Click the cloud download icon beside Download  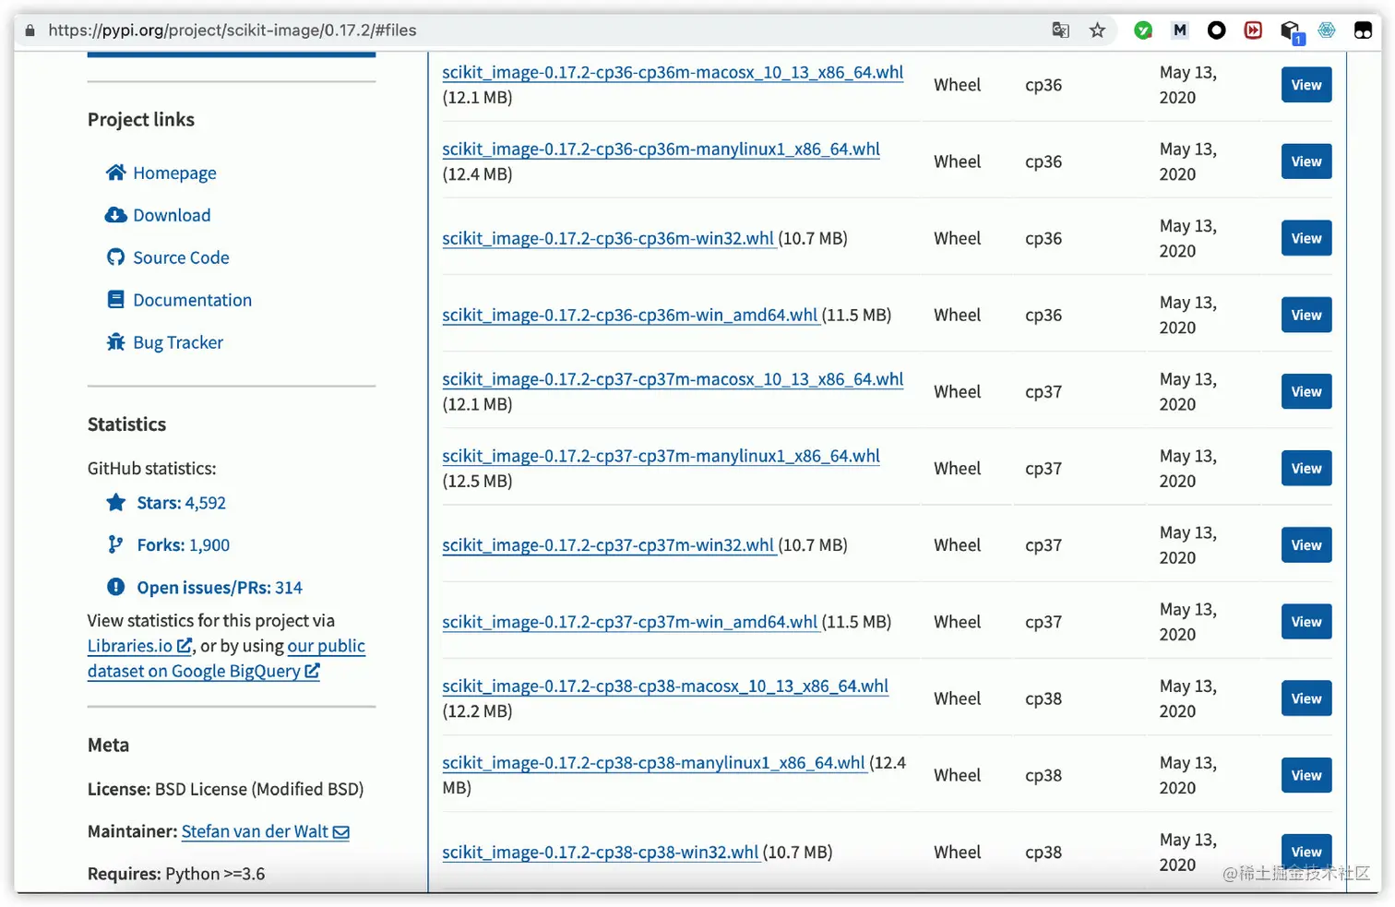click(115, 215)
